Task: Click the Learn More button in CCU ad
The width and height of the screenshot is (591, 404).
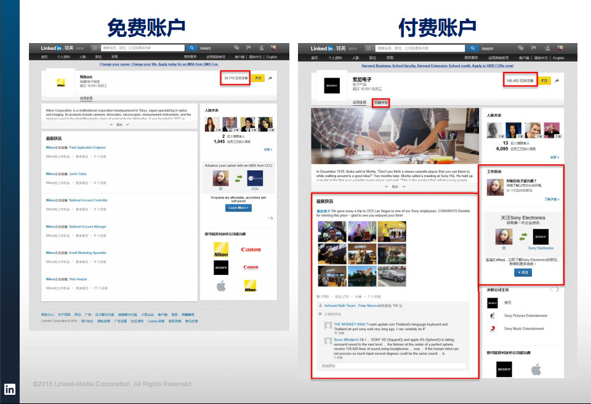Action: [238, 208]
